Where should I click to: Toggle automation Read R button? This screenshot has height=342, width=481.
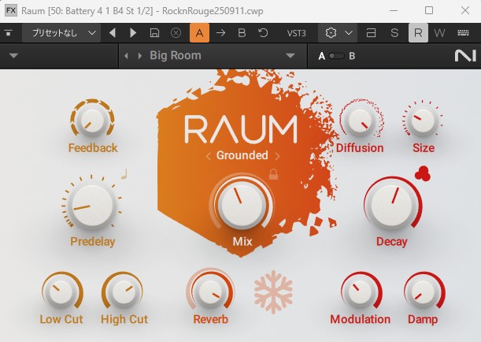418,32
